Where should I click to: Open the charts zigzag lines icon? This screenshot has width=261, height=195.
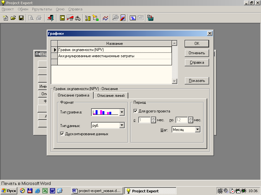click(x=105, y=18)
